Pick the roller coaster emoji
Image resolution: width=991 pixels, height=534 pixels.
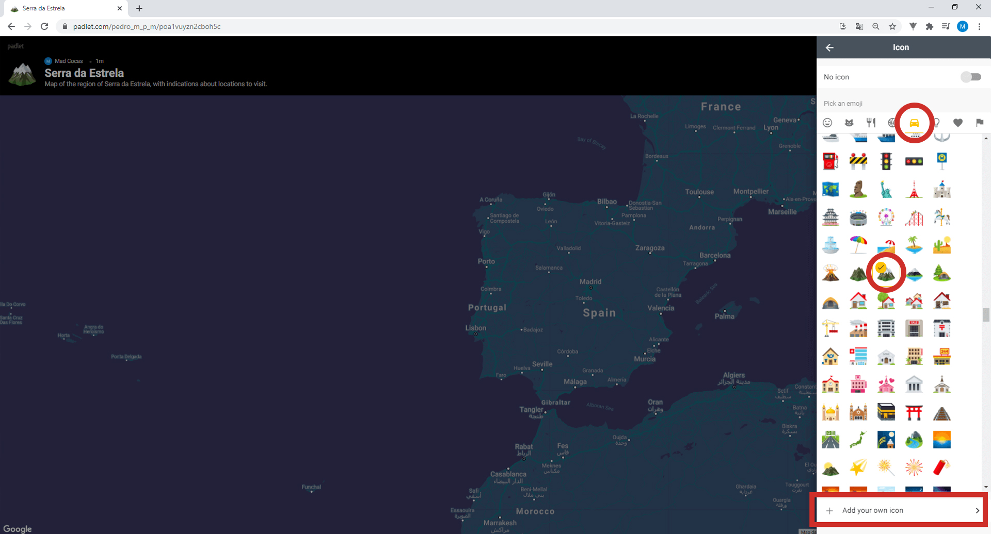(914, 217)
